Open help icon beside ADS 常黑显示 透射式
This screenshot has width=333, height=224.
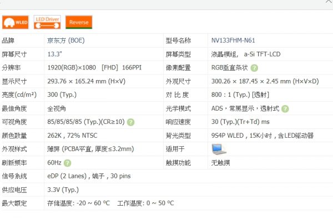285,109
